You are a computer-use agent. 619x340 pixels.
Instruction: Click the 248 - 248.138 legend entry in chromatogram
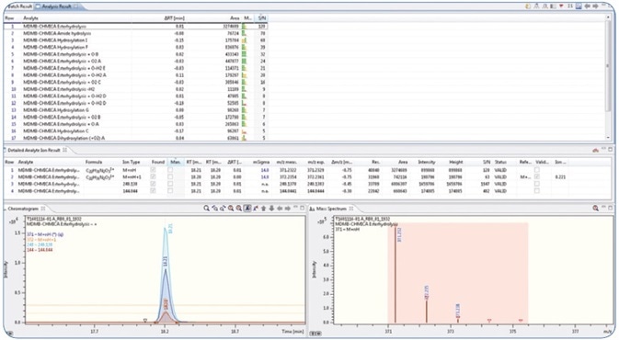[40, 244]
